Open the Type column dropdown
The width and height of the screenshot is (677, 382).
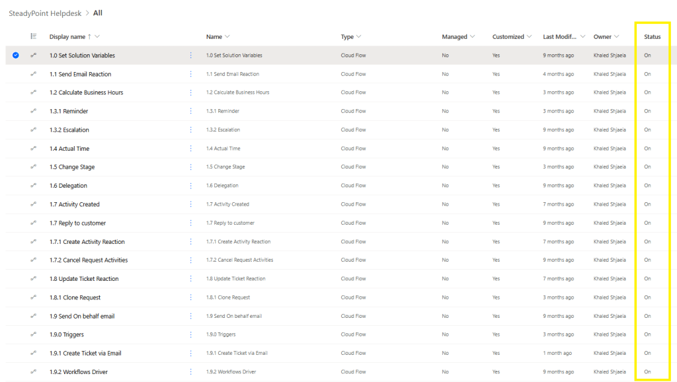(360, 37)
